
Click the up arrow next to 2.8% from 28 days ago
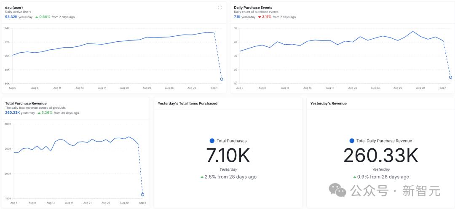point(202,177)
